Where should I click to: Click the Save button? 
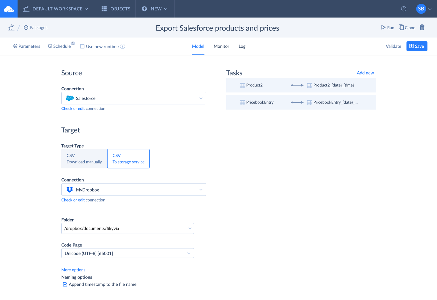point(417,46)
